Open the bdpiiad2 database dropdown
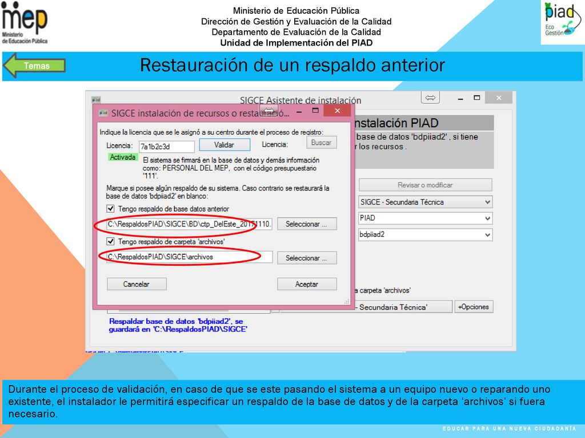Viewport: 585px width, 438px height. [425, 234]
